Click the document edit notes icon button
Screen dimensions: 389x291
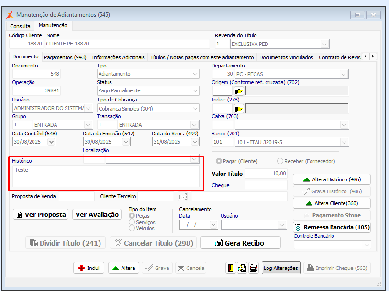(x=242, y=268)
